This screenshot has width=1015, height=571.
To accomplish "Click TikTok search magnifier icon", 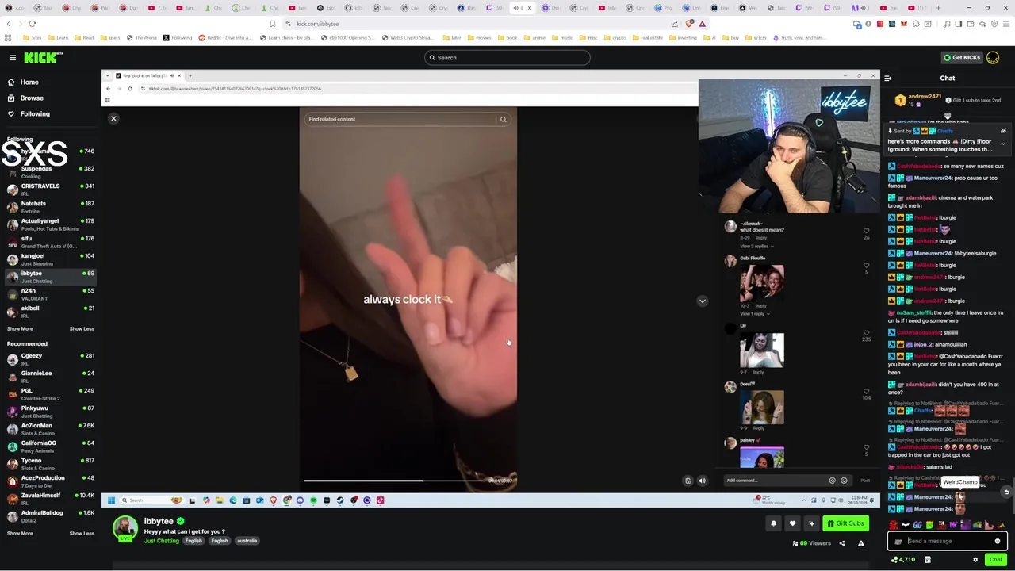I will [x=503, y=119].
